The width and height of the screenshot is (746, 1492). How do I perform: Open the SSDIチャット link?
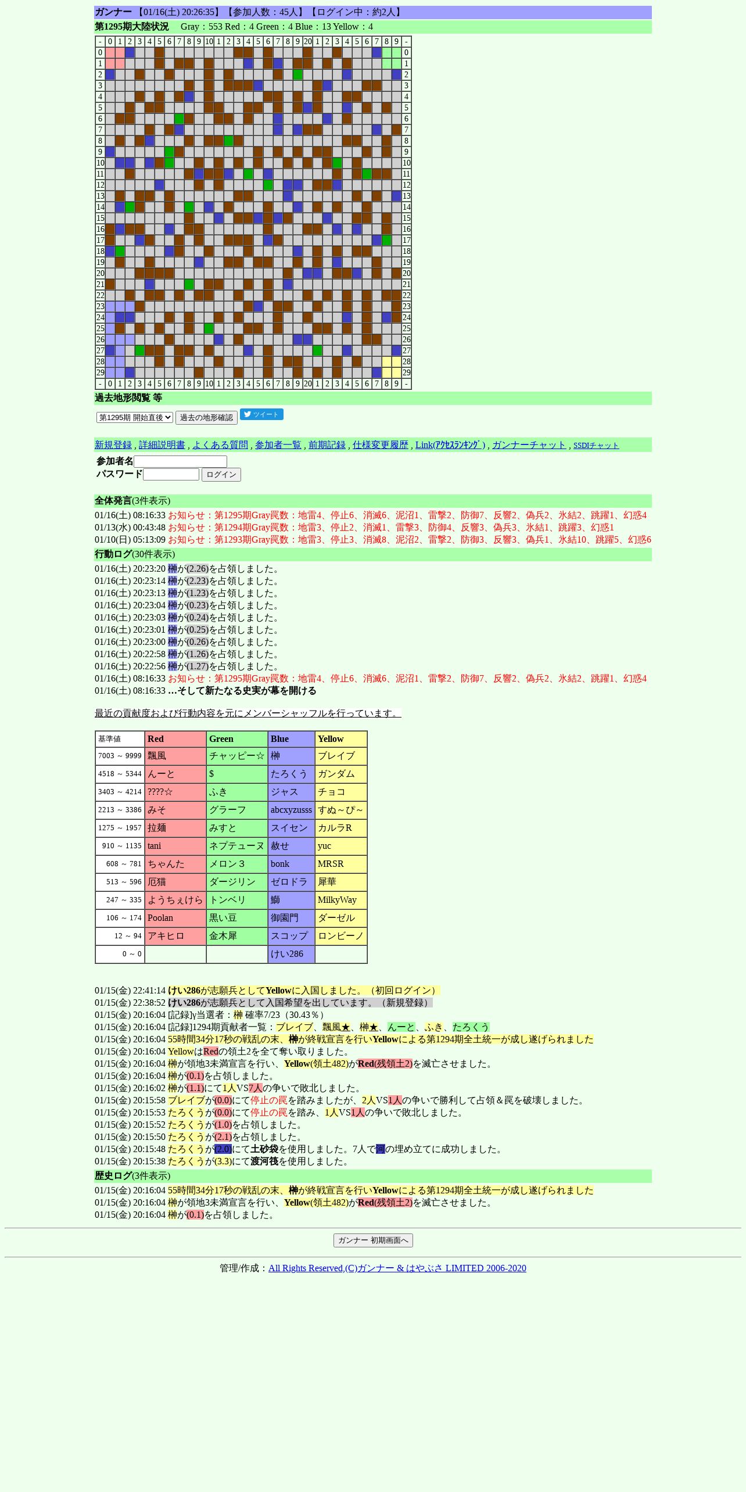tap(596, 445)
